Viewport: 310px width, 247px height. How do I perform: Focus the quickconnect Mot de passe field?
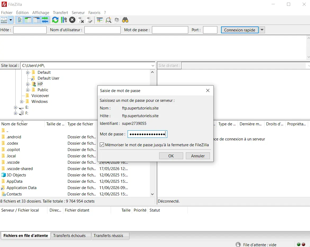170,30
